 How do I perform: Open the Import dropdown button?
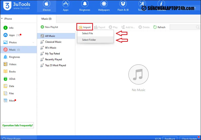click(x=85, y=27)
